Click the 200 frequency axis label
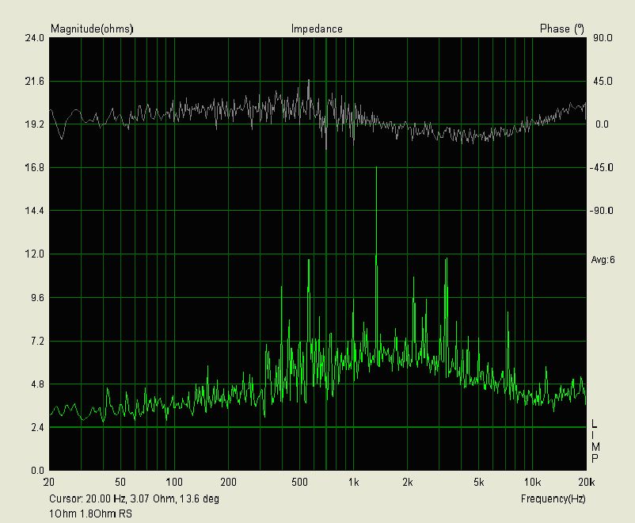Screen dimensions: 635x523 pos(228,482)
